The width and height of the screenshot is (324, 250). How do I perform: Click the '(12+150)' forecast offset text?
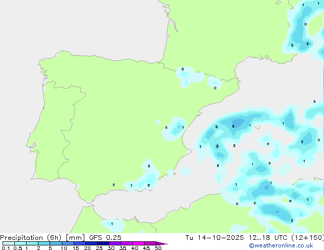[308, 238]
